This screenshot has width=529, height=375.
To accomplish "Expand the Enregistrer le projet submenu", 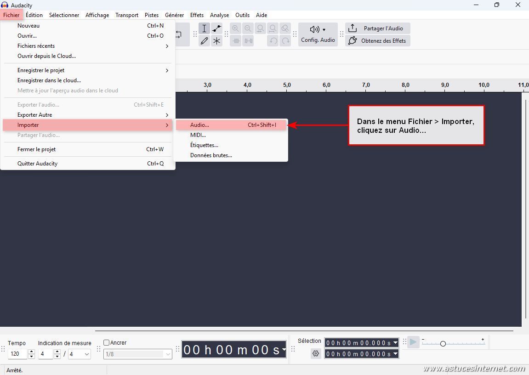I will click(92, 70).
